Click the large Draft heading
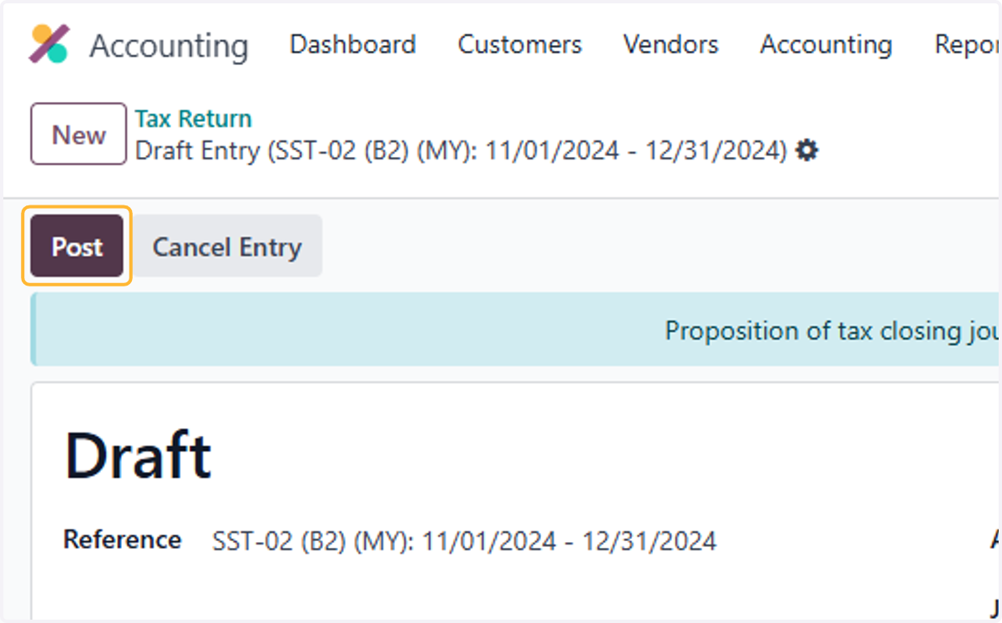The height and width of the screenshot is (623, 1002). pyautogui.click(x=138, y=456)
